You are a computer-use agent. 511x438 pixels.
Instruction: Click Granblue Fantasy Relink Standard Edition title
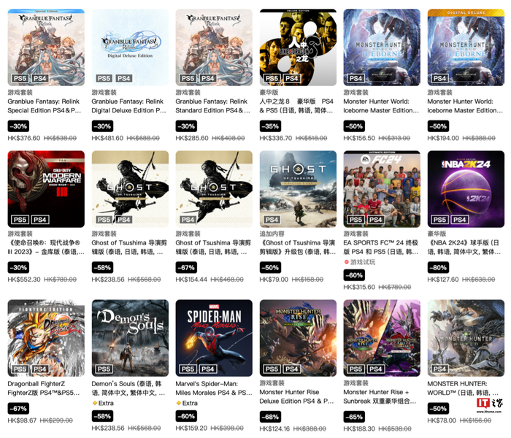tap(213, 106)
